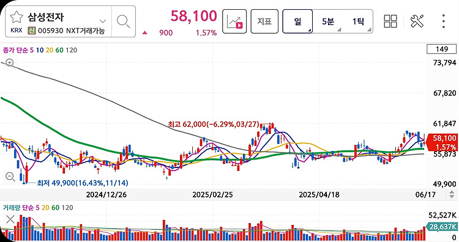The image size is (459, 242).
Task: Adjust chart panel height stepper arrows
Action: coord(452,194)
